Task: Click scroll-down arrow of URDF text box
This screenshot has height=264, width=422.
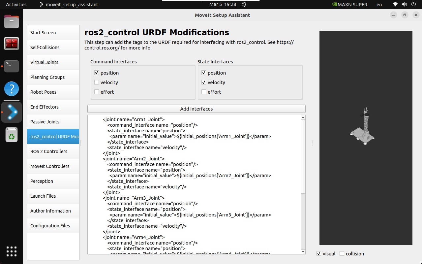Action: pos(303,252)
